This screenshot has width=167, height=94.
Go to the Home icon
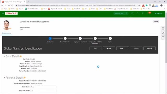(x=132, y=13)
